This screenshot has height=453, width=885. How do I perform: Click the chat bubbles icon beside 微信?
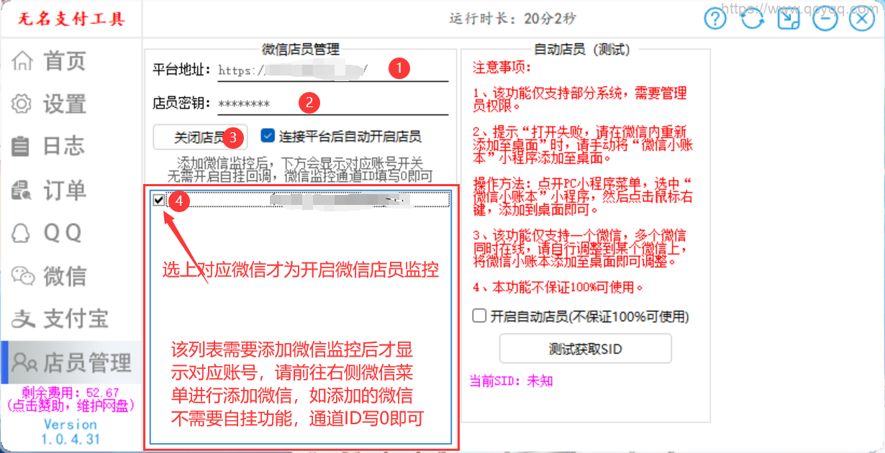[x=24, y=276]
